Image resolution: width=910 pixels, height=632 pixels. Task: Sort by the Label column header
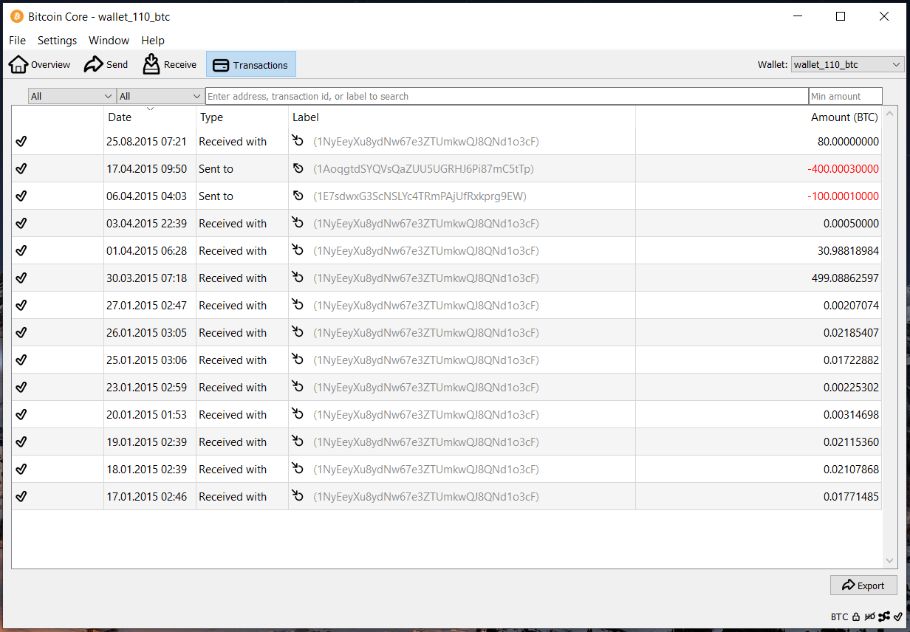pyautogui.click(x=462, y=117)
